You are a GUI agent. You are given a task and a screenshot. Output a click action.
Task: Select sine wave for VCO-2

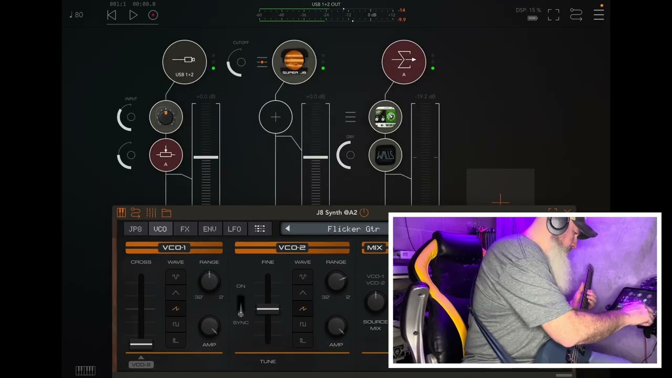click(302, 277)
